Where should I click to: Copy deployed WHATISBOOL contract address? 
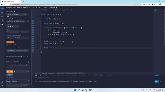[26, 65]
